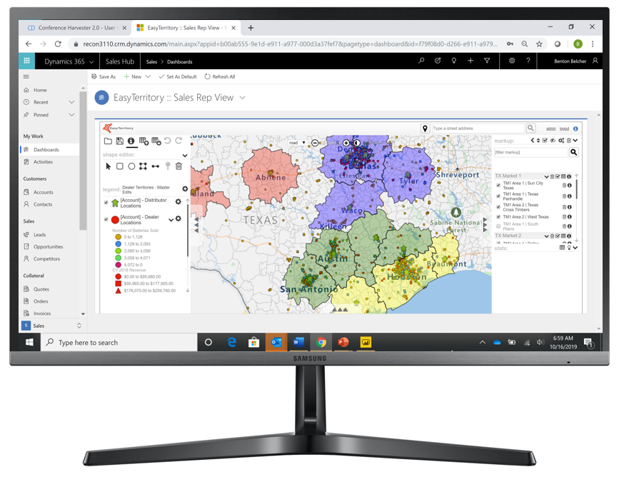This screenshot has height=477, width=624.
Task: Click the redo arrow icon
Action: click(x=178, y=141)
